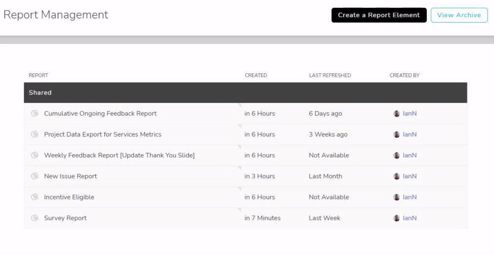Click IanN avatar in Incentive Eligible row
Screen dimensions: 494x255
pos(397,197)
